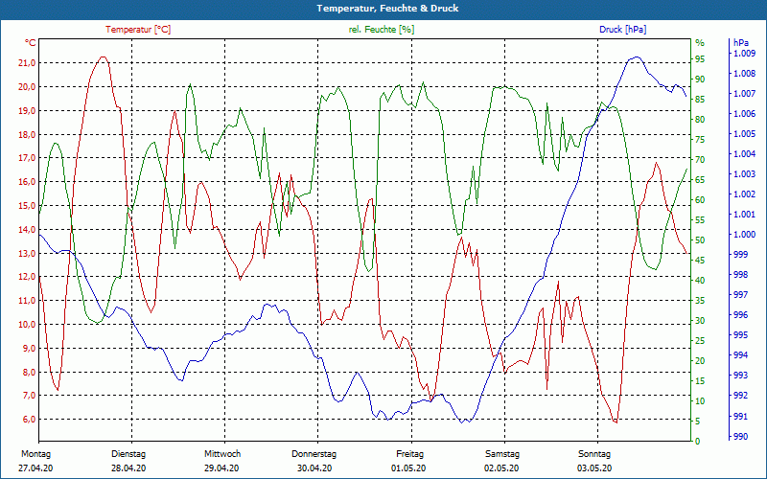Click the 995 pressure axis value
Viewport: 767px width, 479px height.
click(x=740, y=335)
